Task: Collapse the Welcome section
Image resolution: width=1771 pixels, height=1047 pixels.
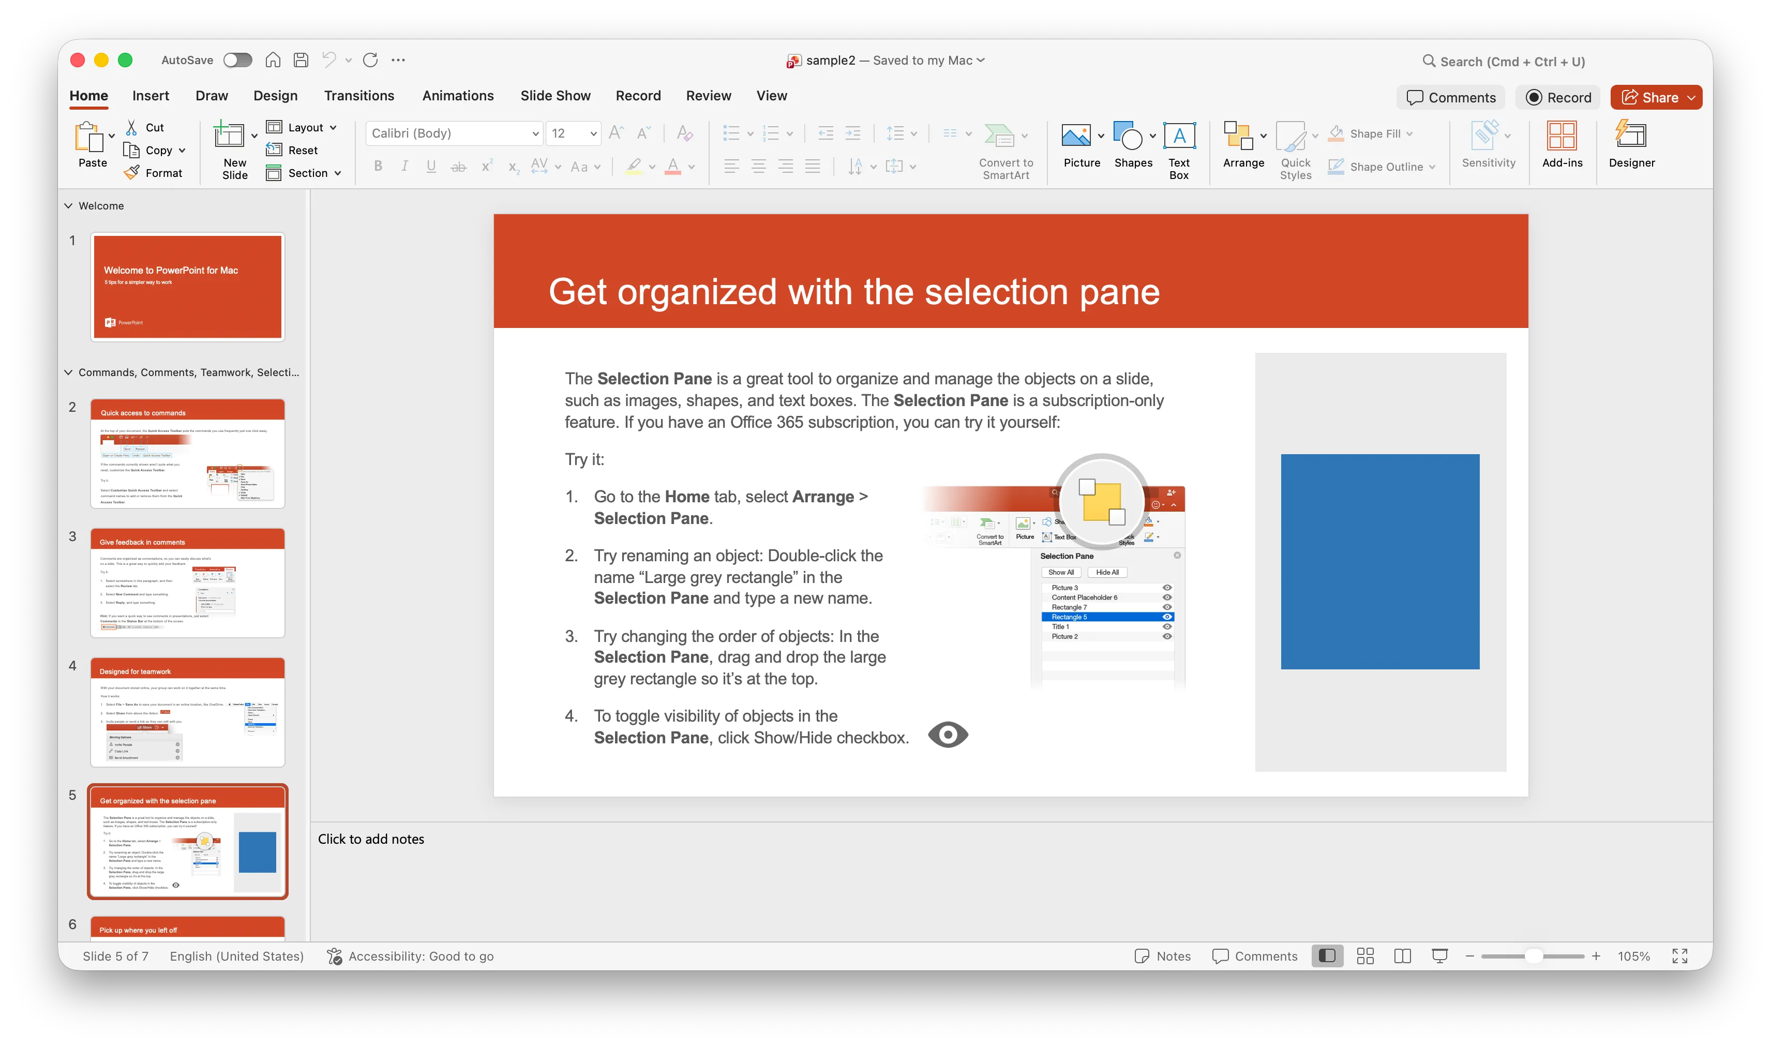Action: 68,206
